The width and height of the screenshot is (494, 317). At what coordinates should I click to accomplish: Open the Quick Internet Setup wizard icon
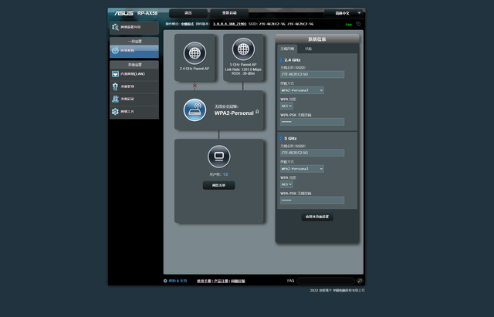(x=115, y=27)
